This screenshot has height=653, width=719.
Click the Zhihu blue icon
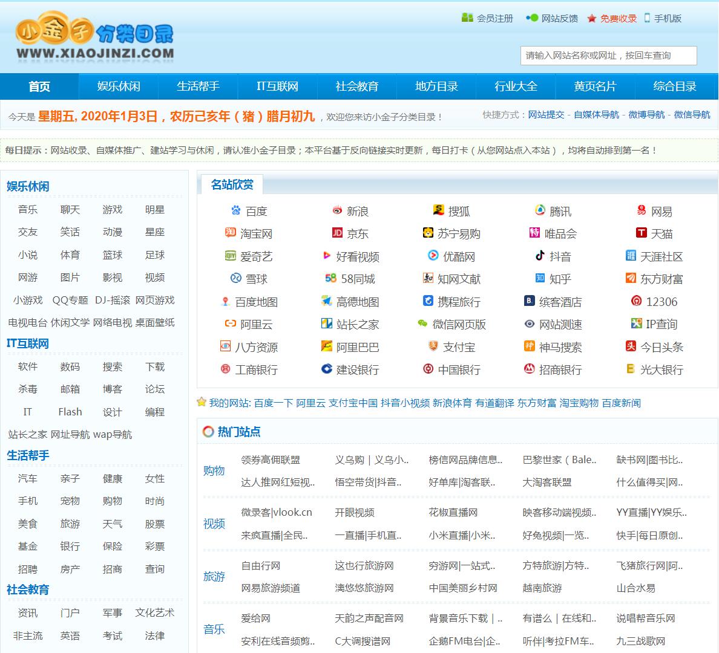[540, 278]
